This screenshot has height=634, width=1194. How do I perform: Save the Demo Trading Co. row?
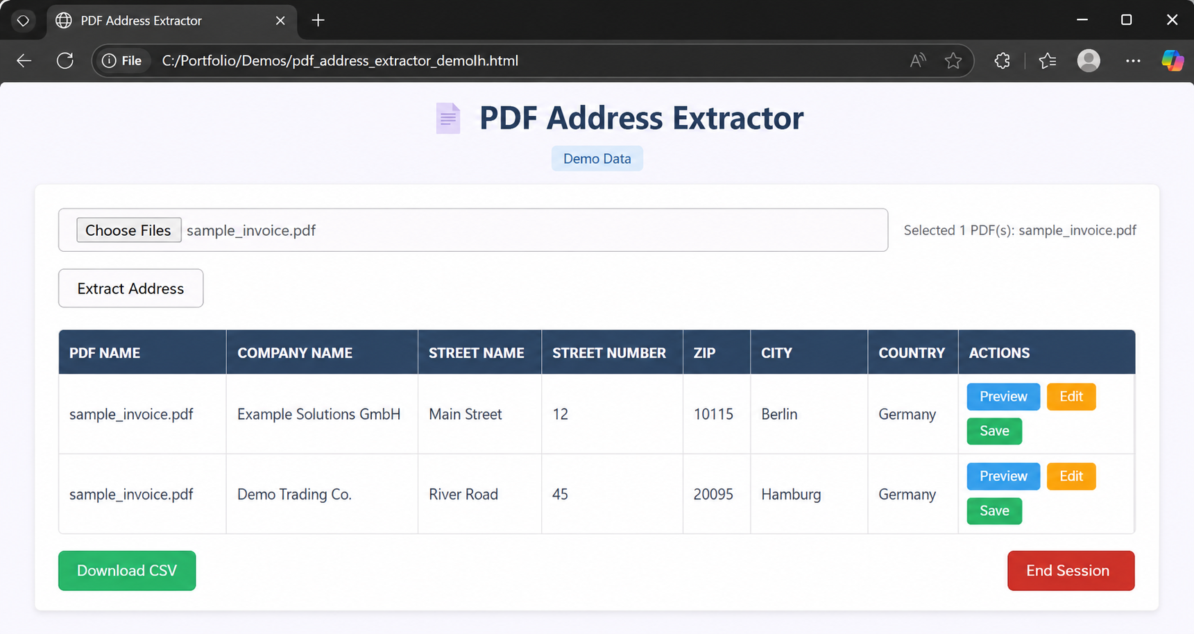point(994,511)
